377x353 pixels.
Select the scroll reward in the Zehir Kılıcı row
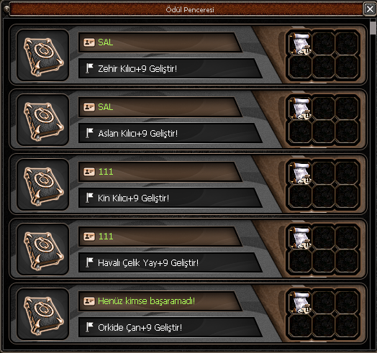[x=300, y=43]
